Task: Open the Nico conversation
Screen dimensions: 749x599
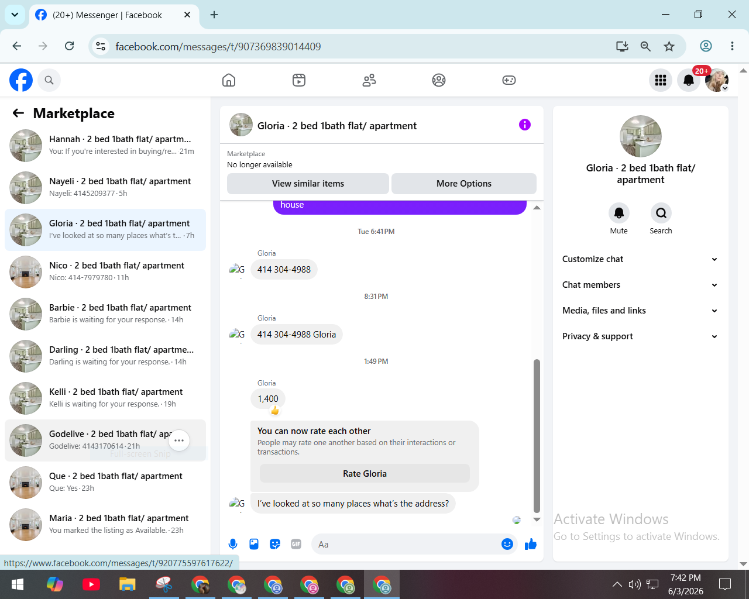Action: point(105,272)
